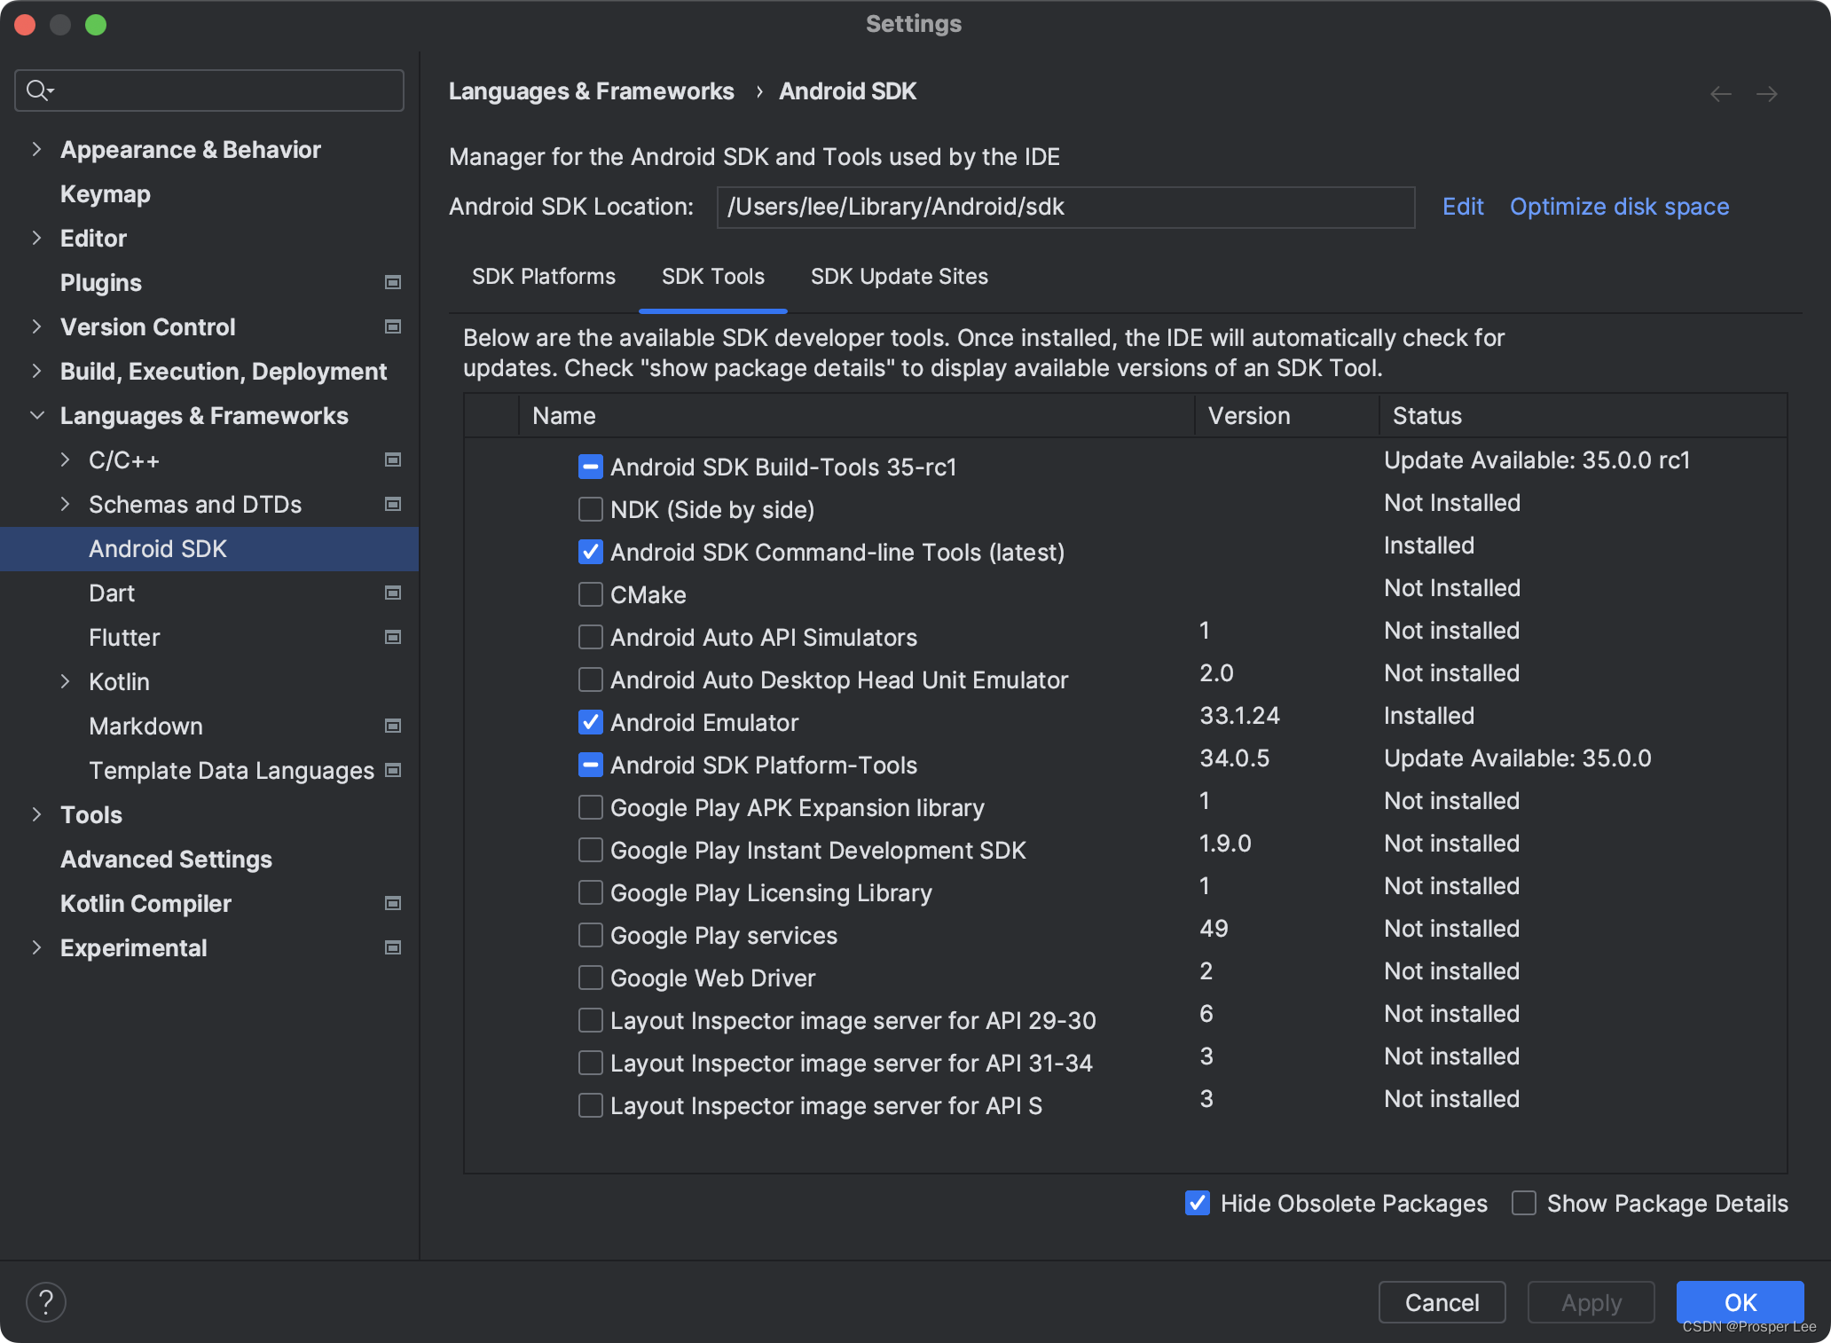The image size is (1831, 1343).
Task: Click project-level icon next to Kotlin Compiler
Action: [x=393, y=903]
